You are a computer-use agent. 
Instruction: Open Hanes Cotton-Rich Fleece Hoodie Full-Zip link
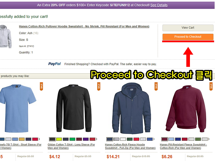click(x=130, y=146)
